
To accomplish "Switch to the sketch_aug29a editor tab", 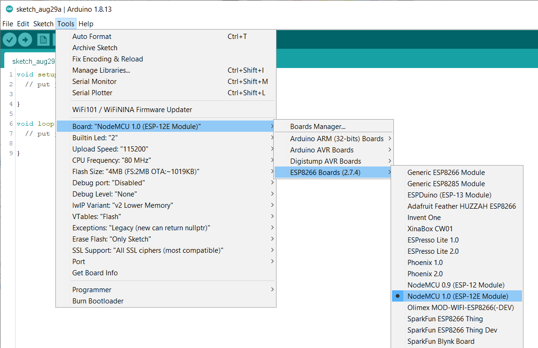I will tap(33, 61).
